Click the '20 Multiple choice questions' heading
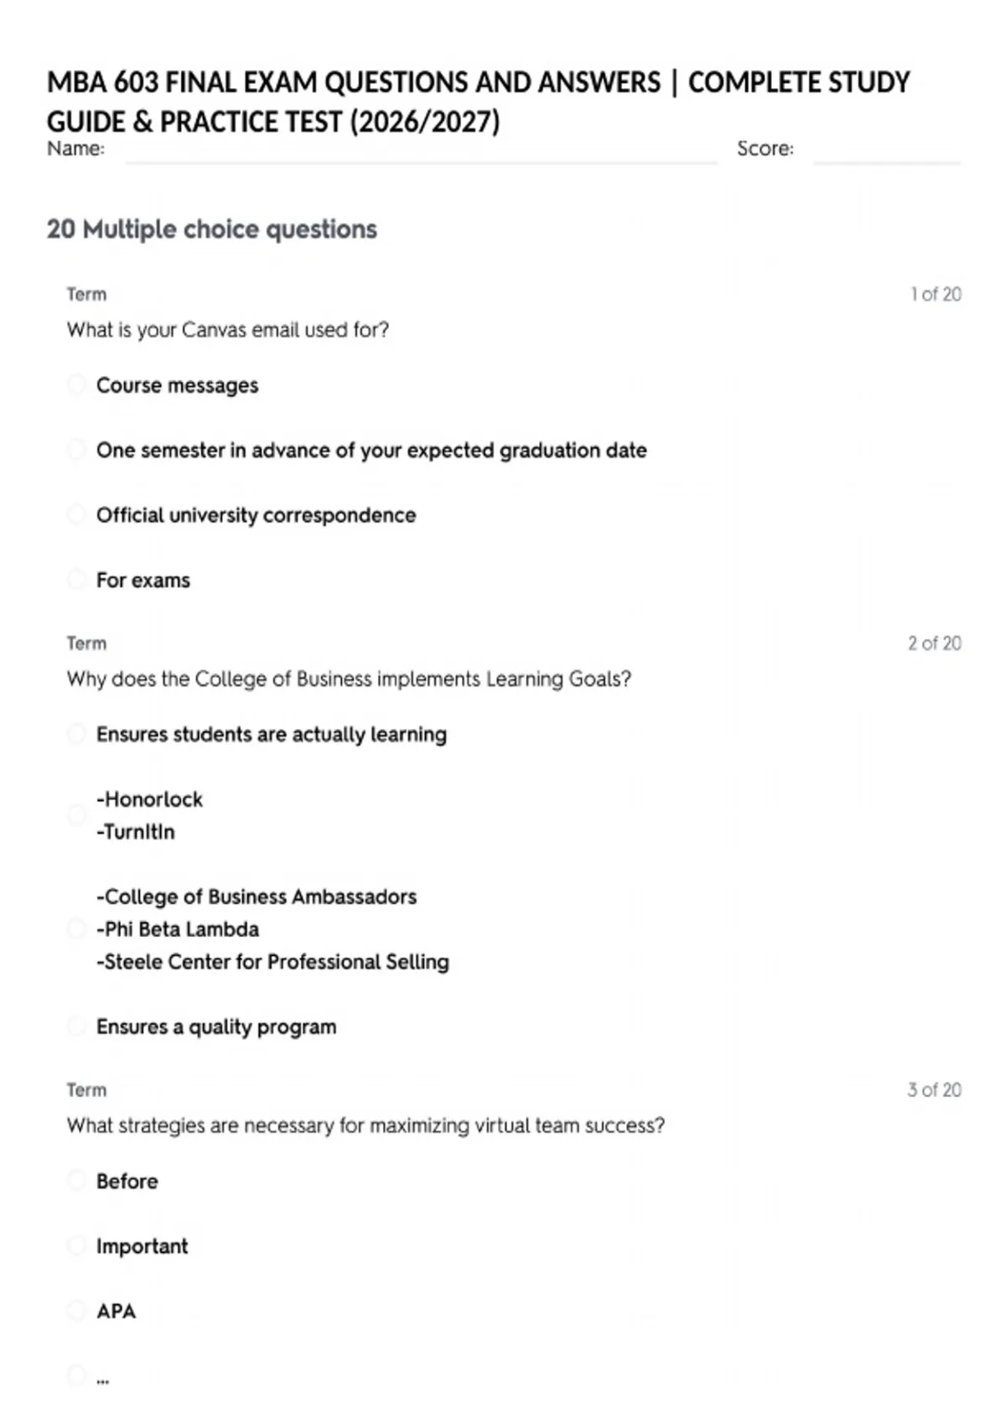1006x1426 pixels. [x=212, y=229]
